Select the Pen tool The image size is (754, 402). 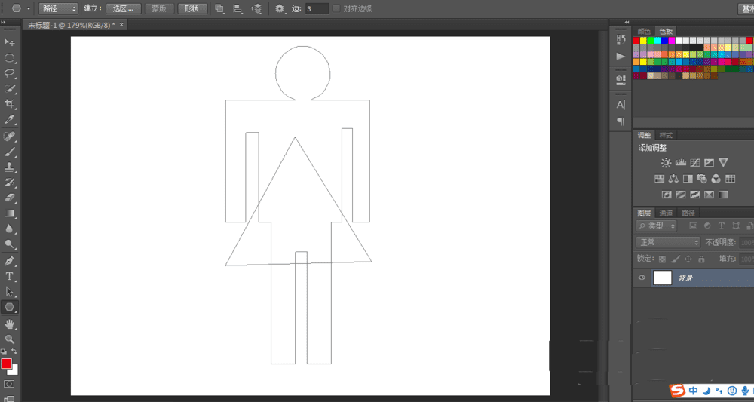click(x=10, y=261)
